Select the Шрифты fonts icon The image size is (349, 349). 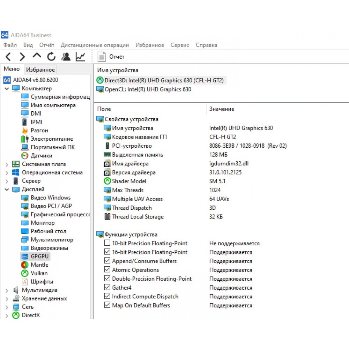point(25,282)
